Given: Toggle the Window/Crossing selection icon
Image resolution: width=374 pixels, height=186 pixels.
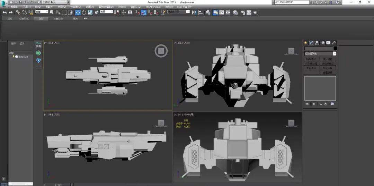Looking at the screenshot, I should [70, 12].
